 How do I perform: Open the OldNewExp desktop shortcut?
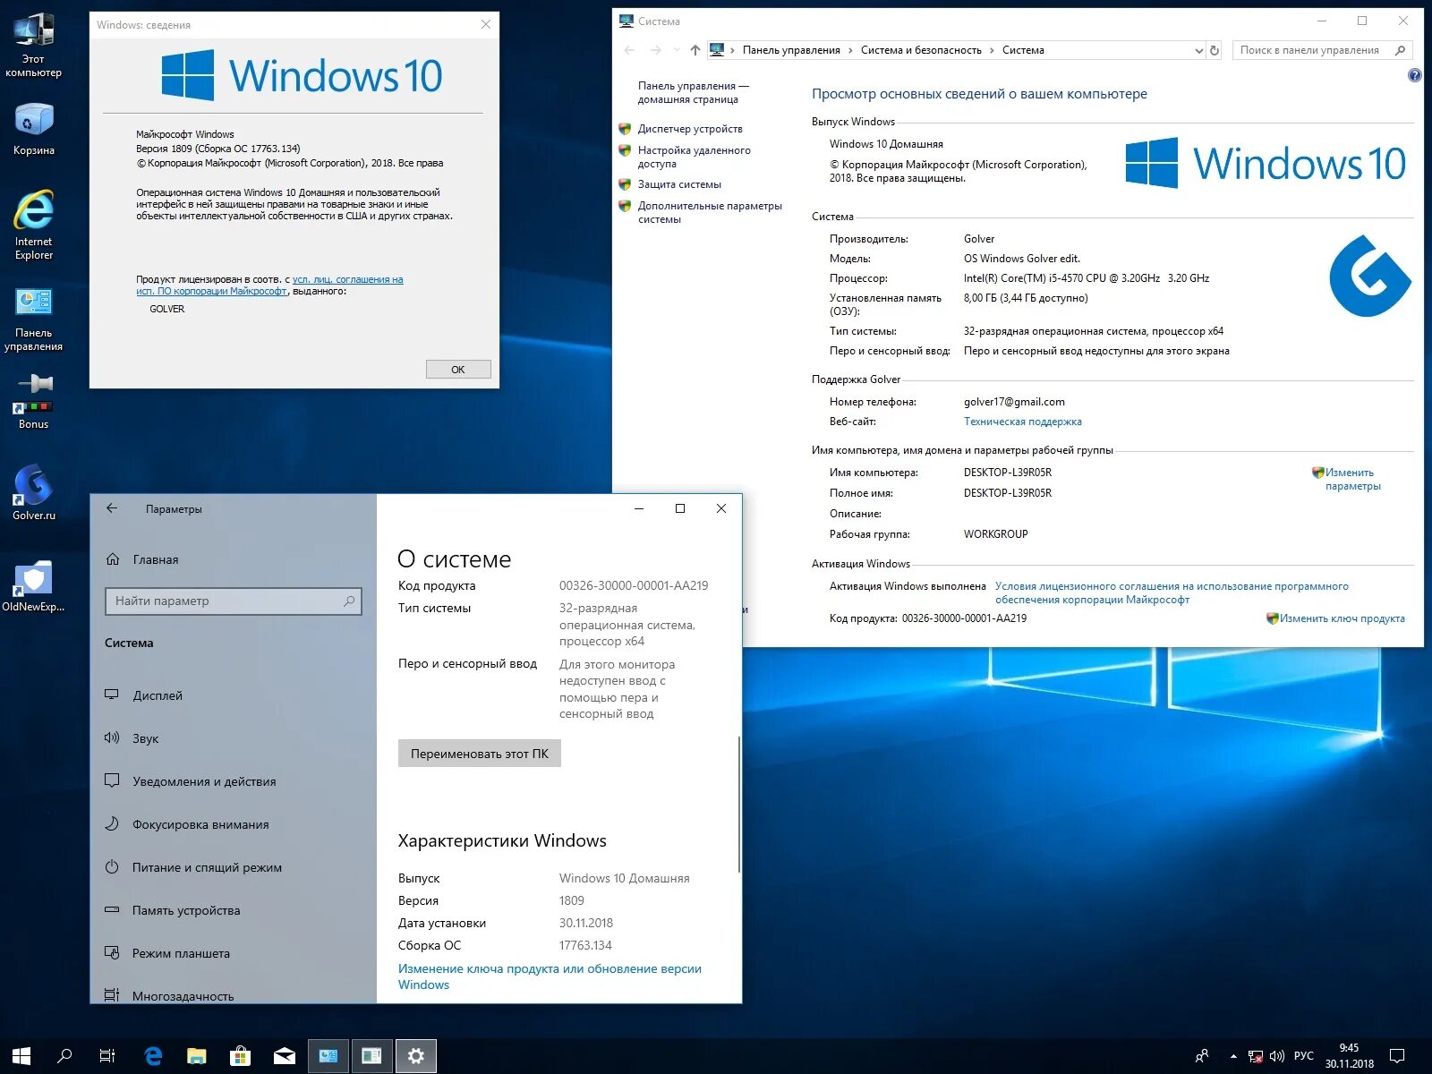tap(33, 585)
